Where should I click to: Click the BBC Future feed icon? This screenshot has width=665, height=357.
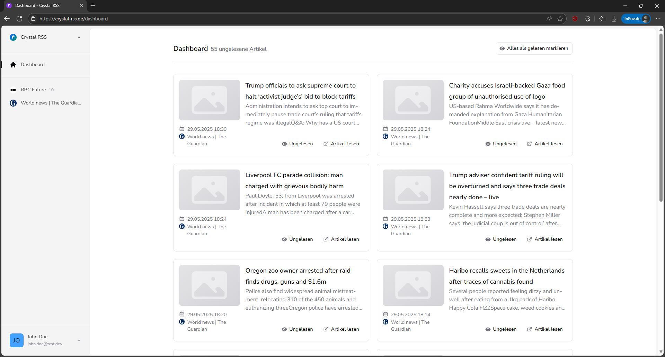[x=13, y=90]
